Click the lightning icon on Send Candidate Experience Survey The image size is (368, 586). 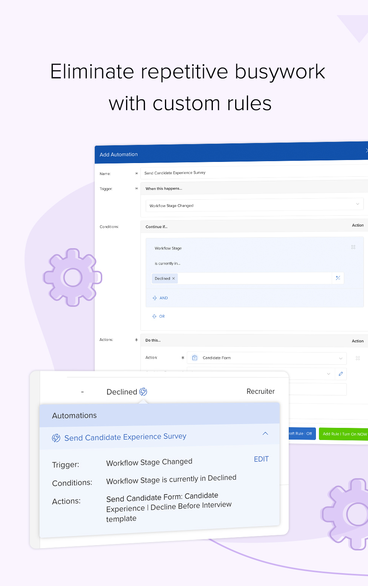[x=56, y=438]
